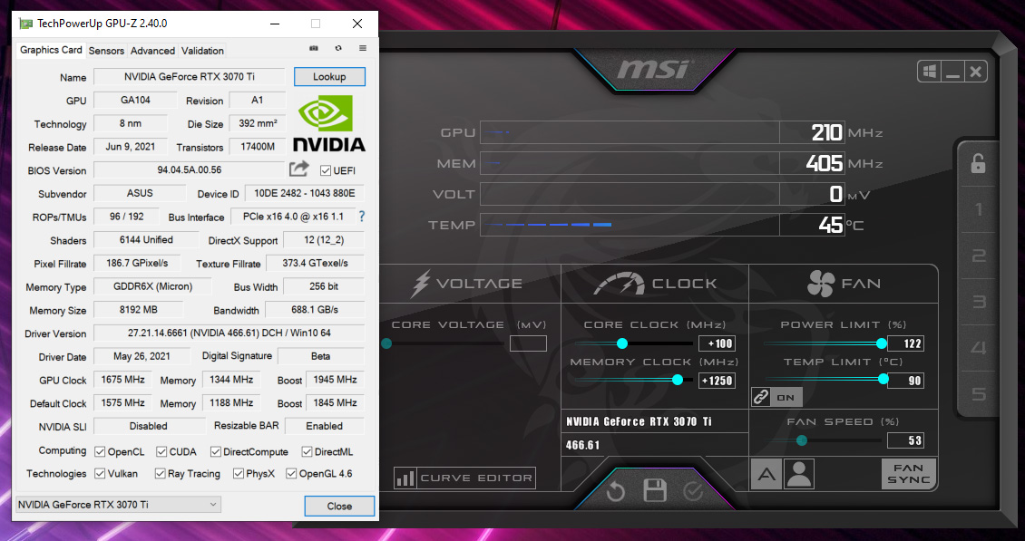Click the user-defined fan profile icon
Screen dimensions: 1025x541
tap(799, 474)
